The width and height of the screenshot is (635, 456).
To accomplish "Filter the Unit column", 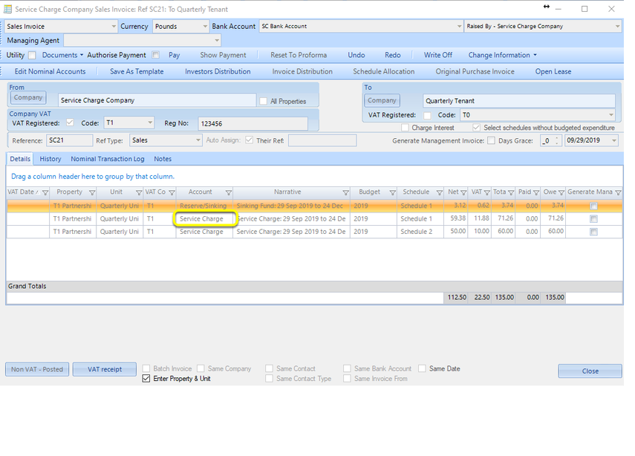I will click(139, 192).
